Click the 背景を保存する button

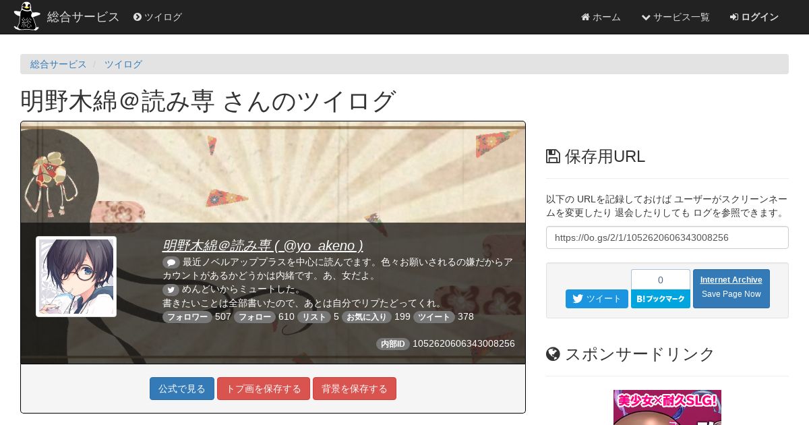[355, 389]
